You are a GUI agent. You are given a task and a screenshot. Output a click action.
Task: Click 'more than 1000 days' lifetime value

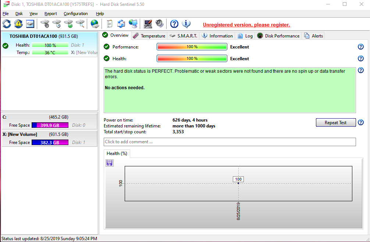[x=194, y=126]
